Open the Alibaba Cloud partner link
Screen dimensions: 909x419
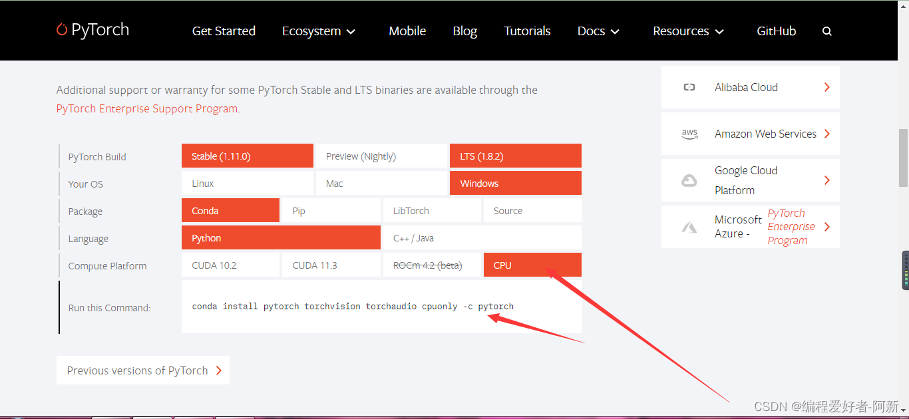click(751, 87)
